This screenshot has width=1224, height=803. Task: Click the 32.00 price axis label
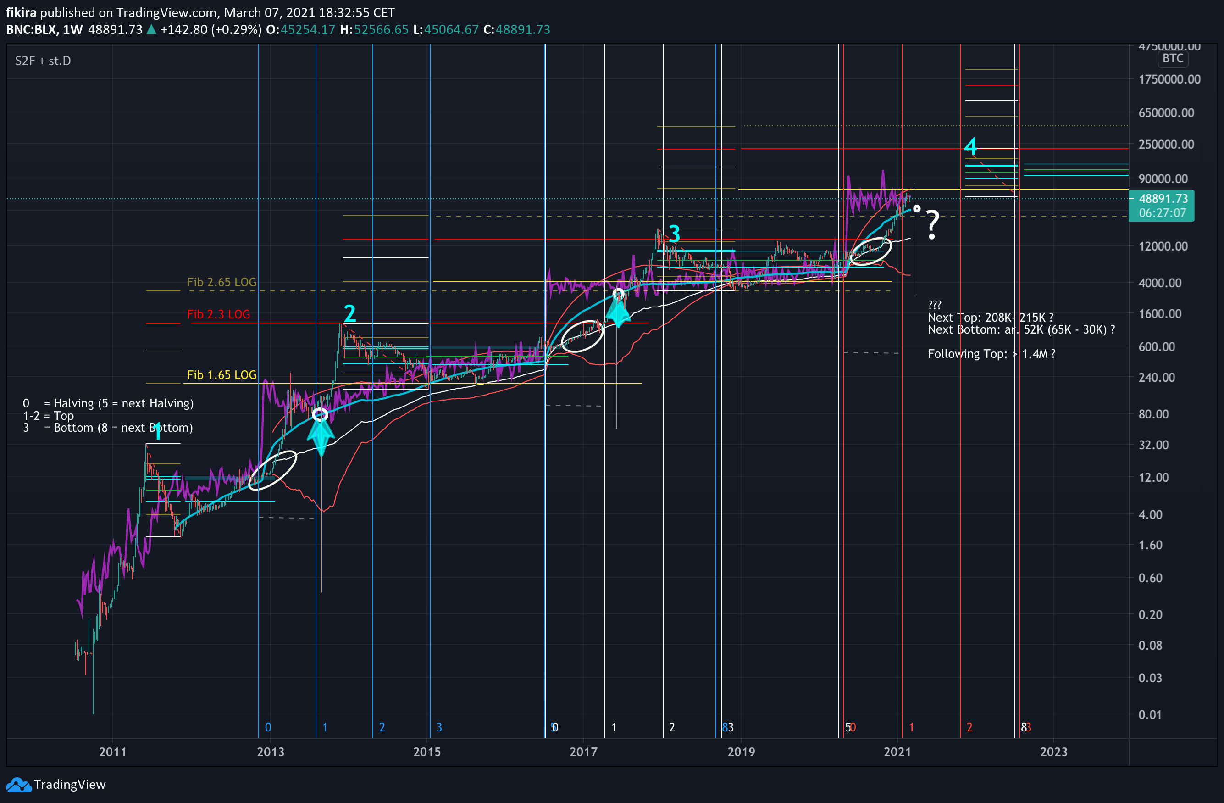coord(1154,445)
